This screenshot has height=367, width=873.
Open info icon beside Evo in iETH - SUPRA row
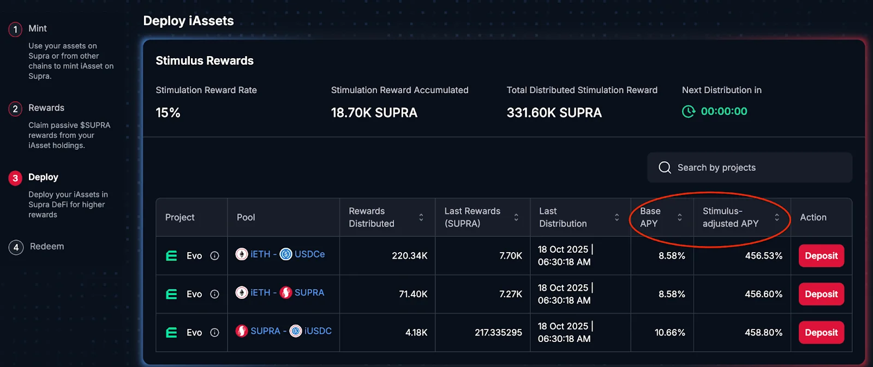(214, 294)
